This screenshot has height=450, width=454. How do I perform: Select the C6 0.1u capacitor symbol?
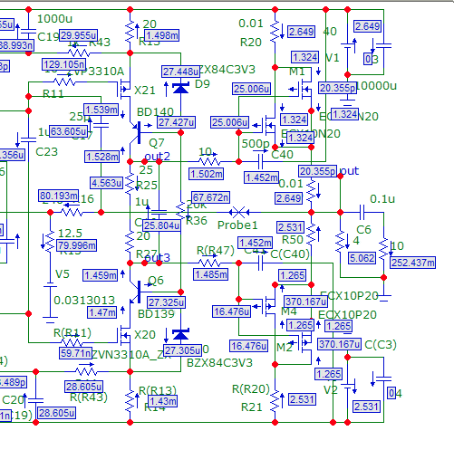[x=362, y=213]
